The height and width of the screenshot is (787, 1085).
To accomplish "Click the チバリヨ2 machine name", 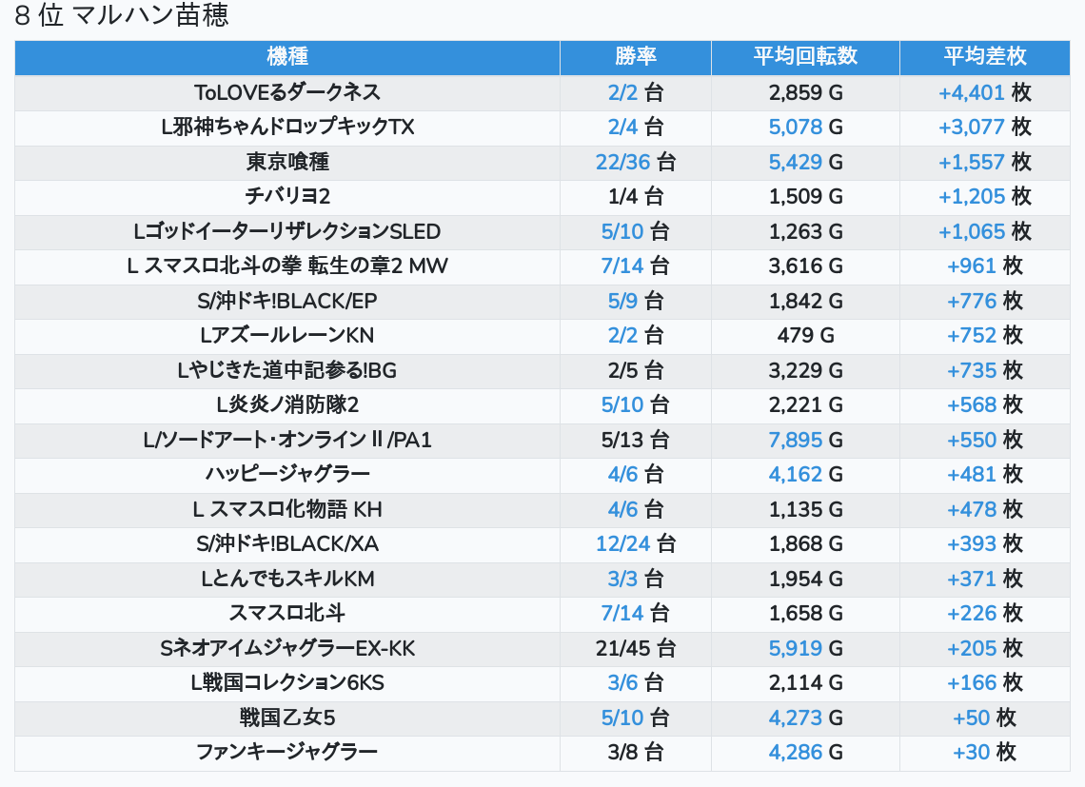I will pos(287,197).
